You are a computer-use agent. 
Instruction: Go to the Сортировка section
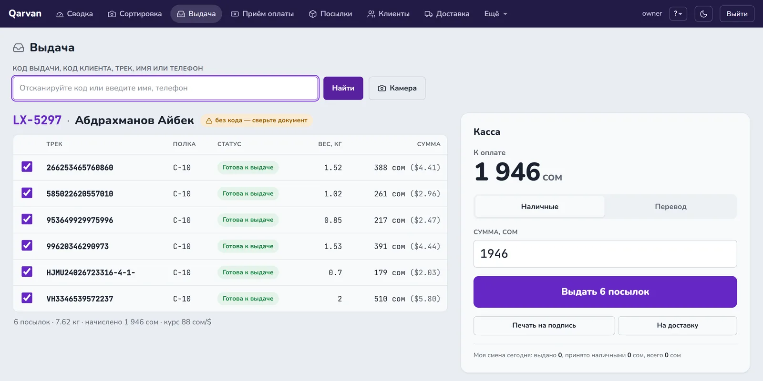pos(135,14)
